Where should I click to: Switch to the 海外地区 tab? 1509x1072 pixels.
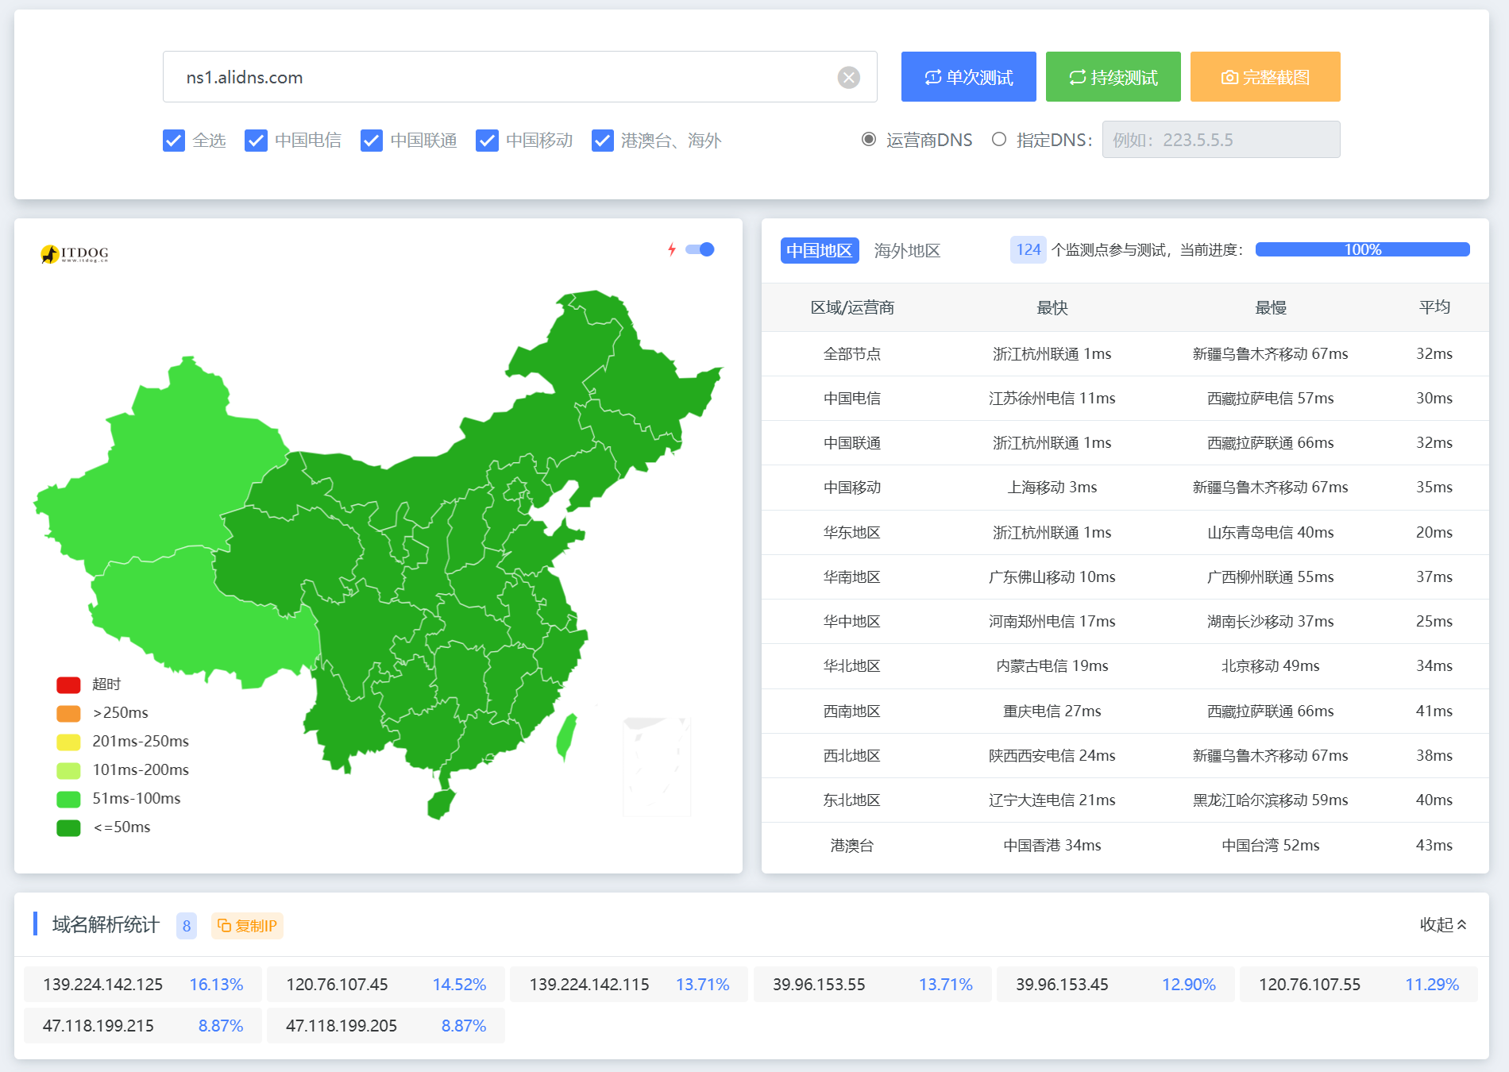(907, 251)
